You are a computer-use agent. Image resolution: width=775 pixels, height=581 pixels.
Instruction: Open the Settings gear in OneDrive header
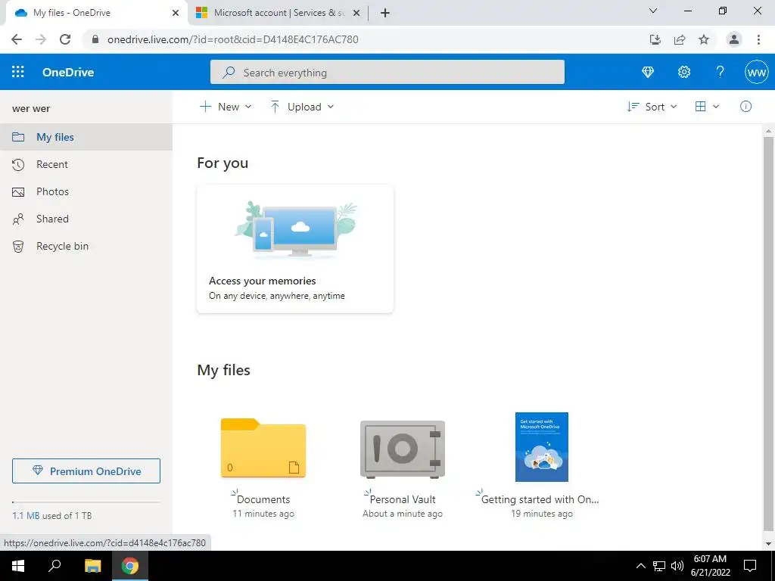coord(684,72)
